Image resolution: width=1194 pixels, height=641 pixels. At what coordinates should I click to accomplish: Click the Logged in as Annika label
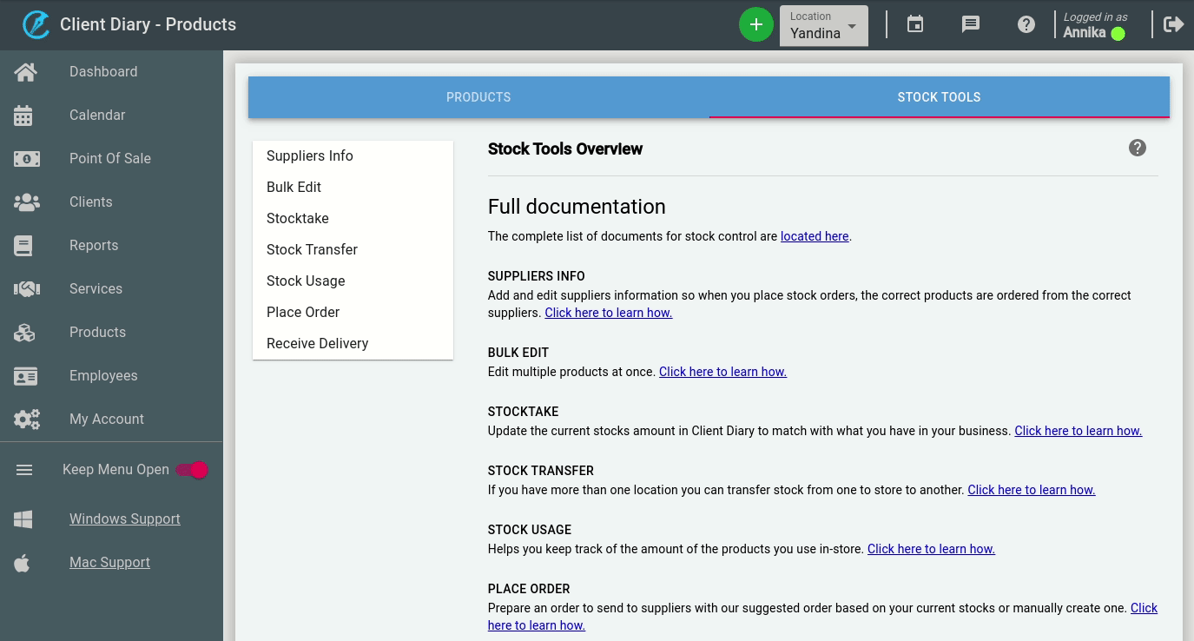tap(1095, 25)
